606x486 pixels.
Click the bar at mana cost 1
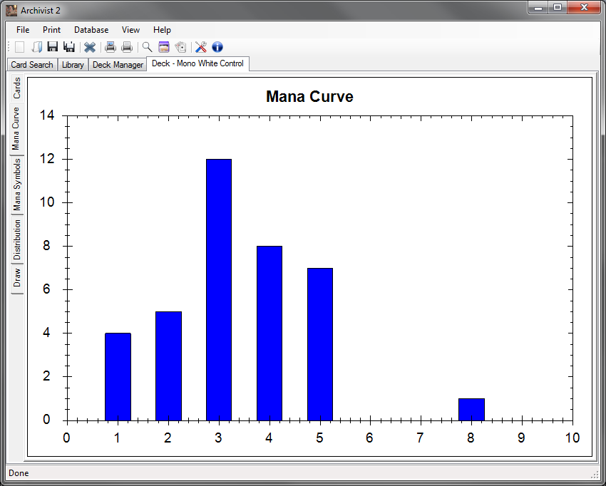coord(118,377)
